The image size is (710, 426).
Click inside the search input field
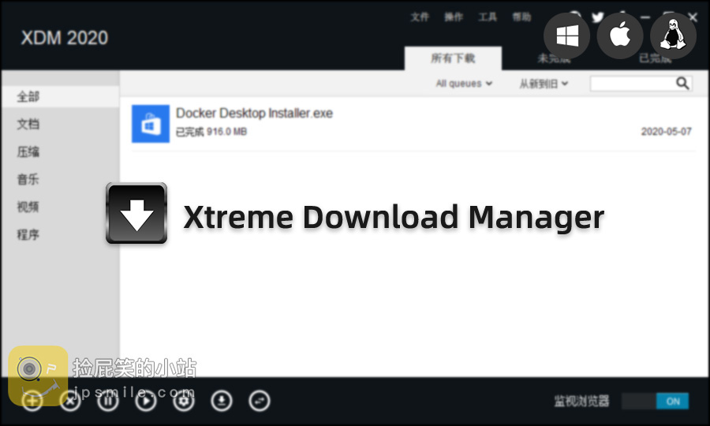click(633, 84)
